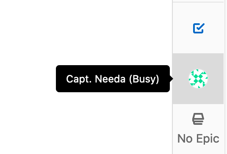Click the stacked Epic icon in sidebar
This screenshot has height=154, width=227.
point(198,119)
